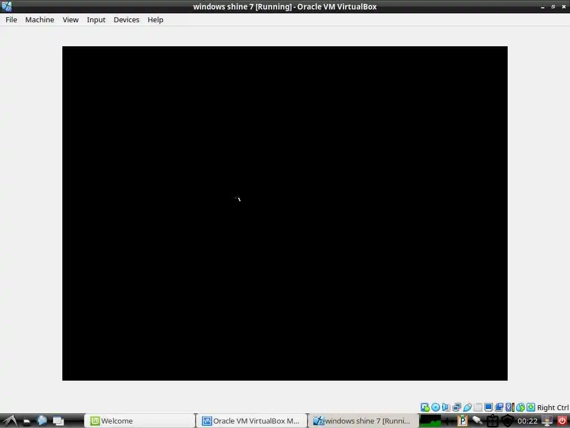Open the Devices menu
This screenshot has height=428, width=570.
tap(126, 20)
